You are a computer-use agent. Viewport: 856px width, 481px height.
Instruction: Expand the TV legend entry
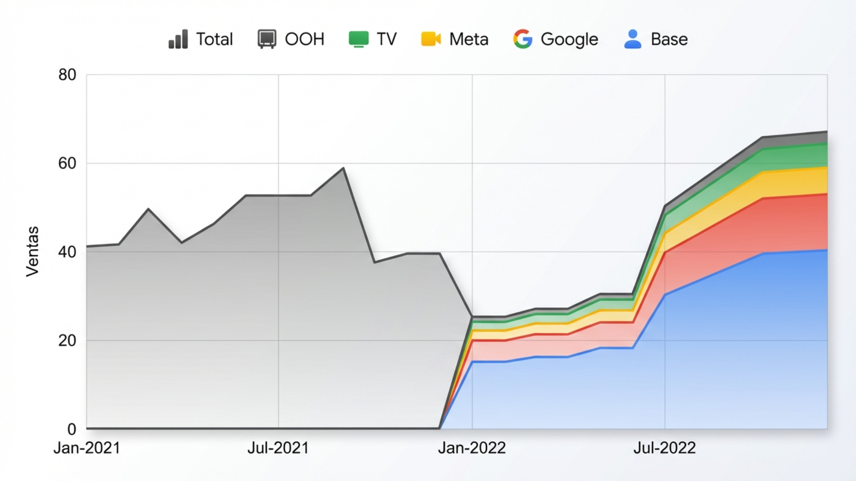(373, 39)
